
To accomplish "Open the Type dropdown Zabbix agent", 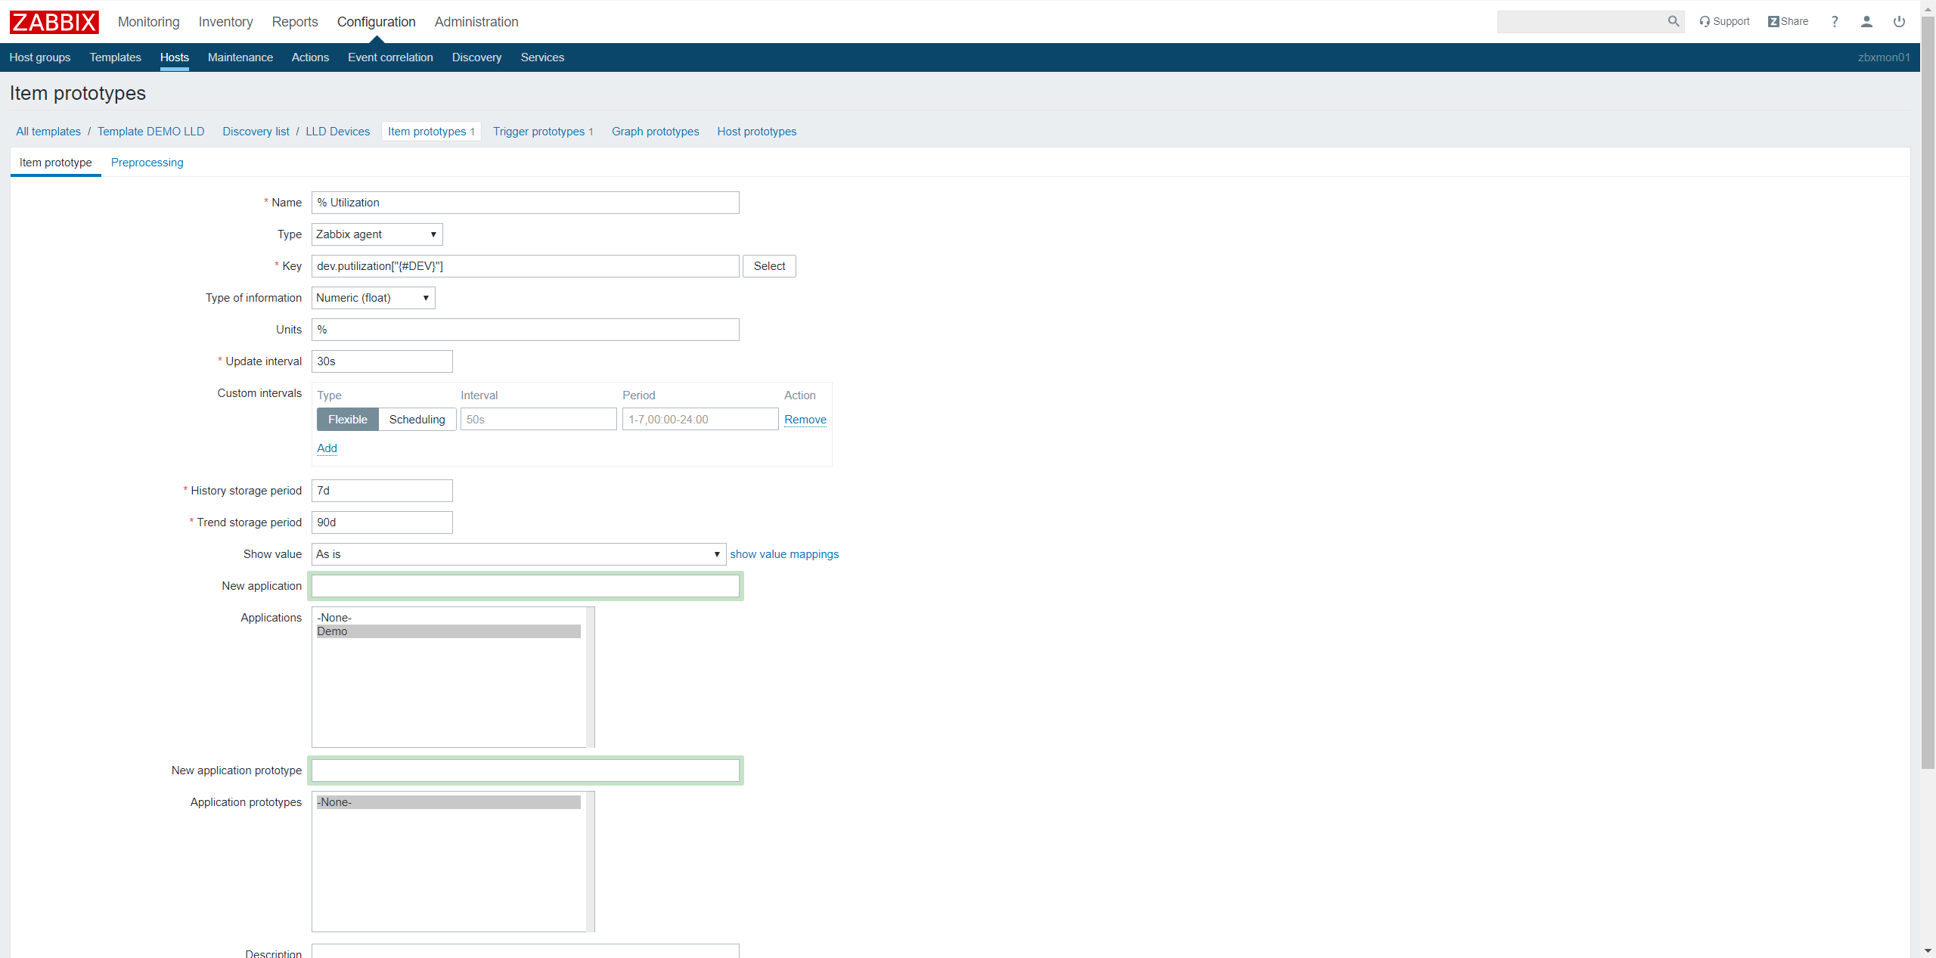I will tap(377, 234).
